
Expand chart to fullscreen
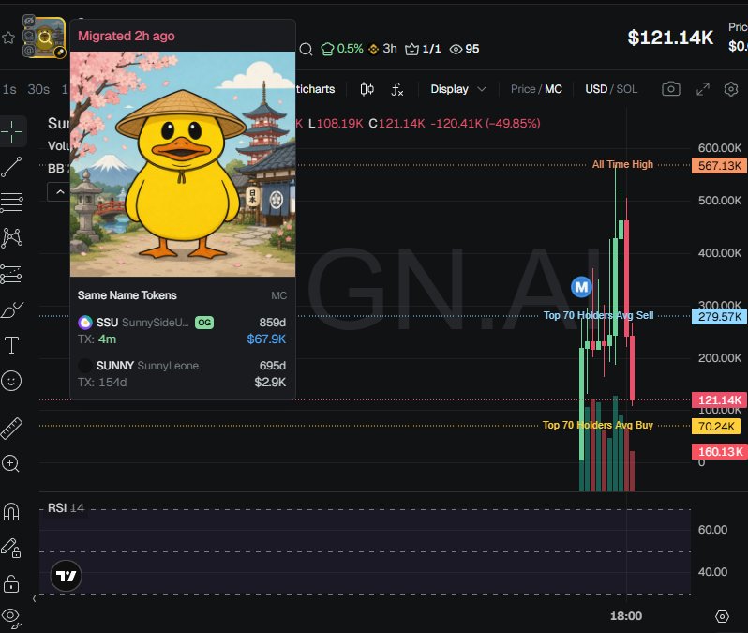point(703,89)
